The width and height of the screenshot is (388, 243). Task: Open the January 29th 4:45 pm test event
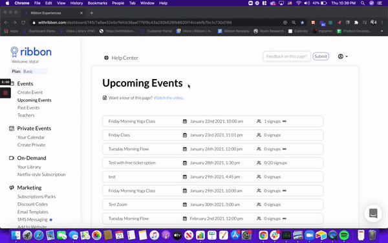[213, 177]
